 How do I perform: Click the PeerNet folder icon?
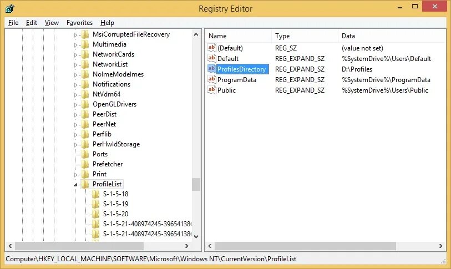point(85,124)
